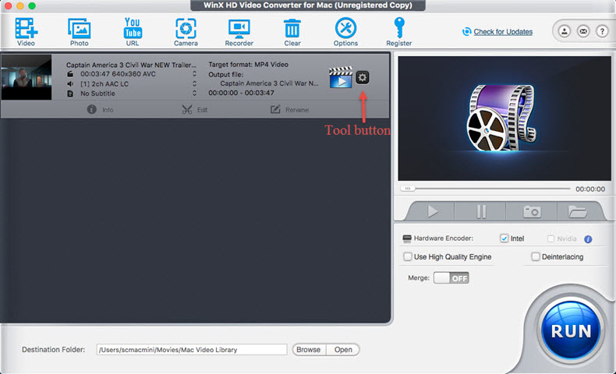Click the preview playback slider handle
616x374 pixels.
point(408,189)
